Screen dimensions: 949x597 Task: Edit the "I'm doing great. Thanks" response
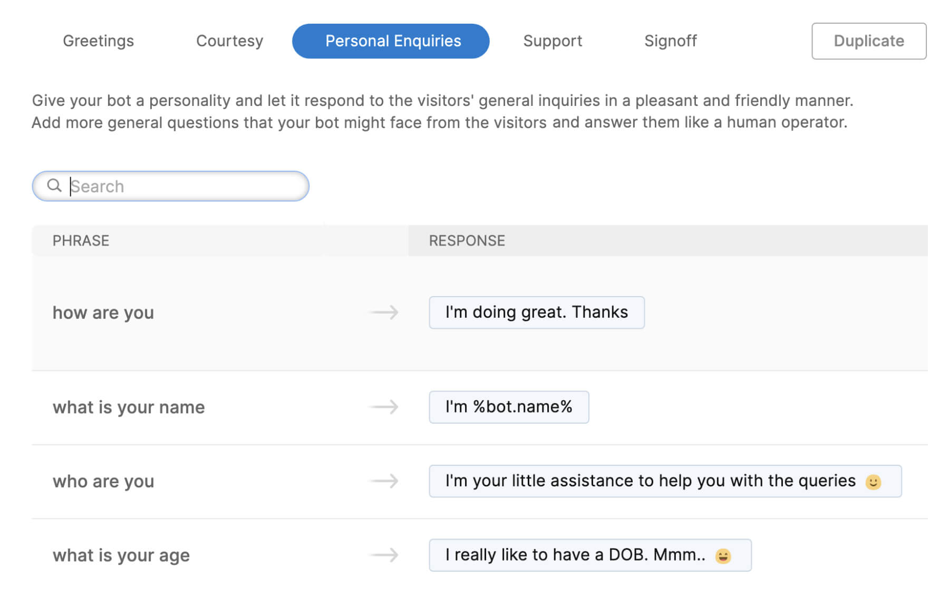tap(536, 312)
